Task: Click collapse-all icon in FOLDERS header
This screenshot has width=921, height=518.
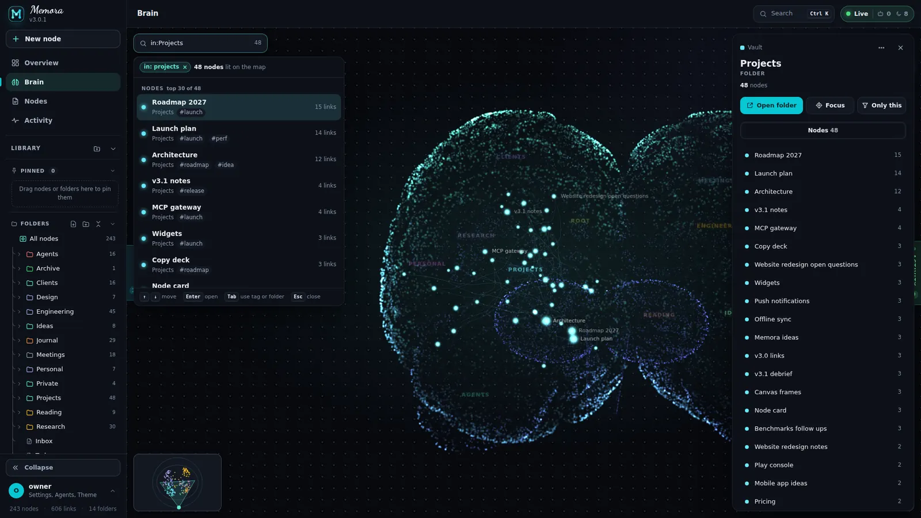Action: click(98, 224)
